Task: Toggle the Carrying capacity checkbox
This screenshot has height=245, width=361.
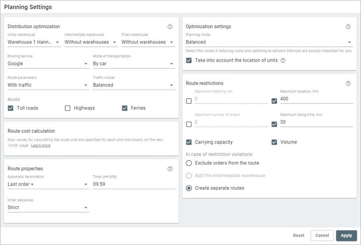Action: (x=189, y=142)
